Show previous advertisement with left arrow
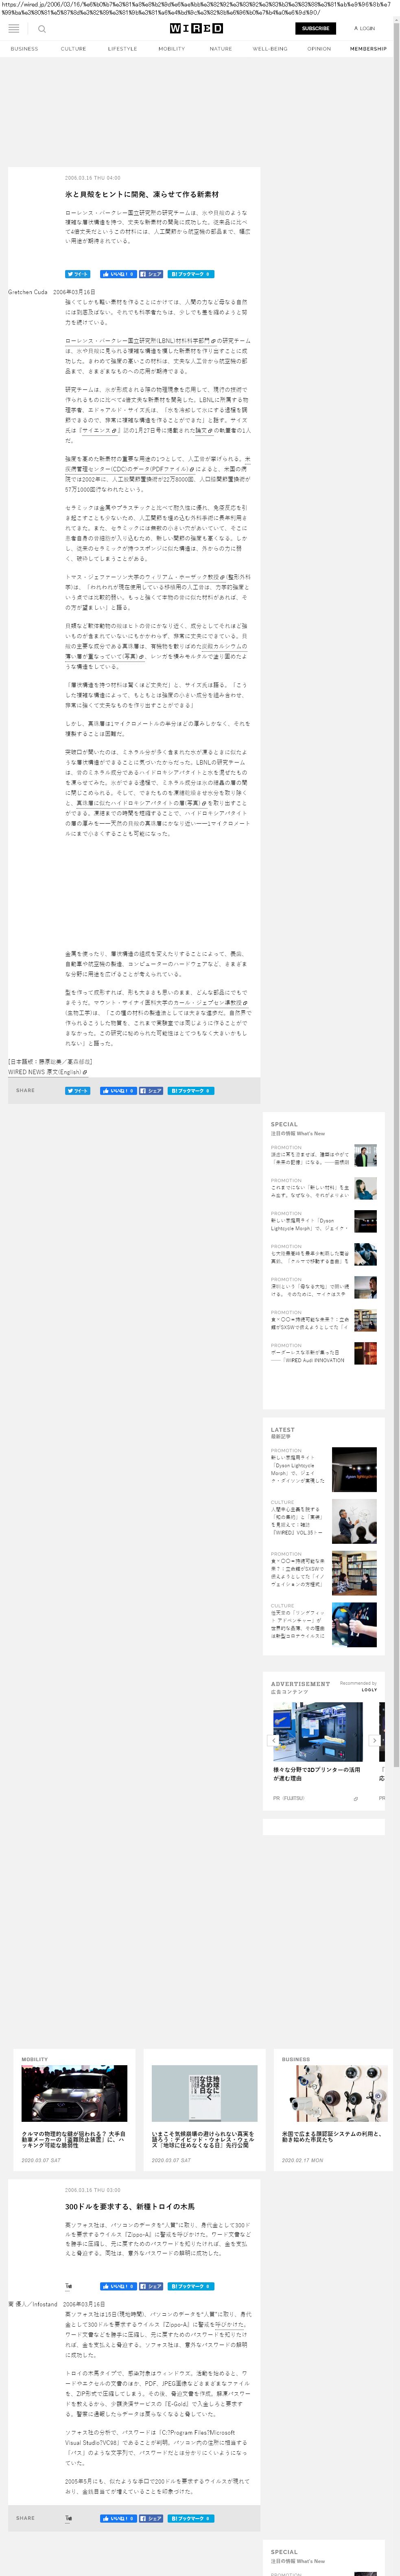Screen dimensions: 400x2576 (x=274, y=1741)
